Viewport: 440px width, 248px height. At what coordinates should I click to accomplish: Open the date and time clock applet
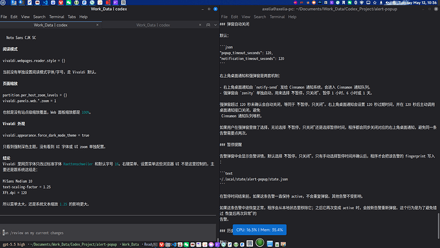tap(418, 3)
